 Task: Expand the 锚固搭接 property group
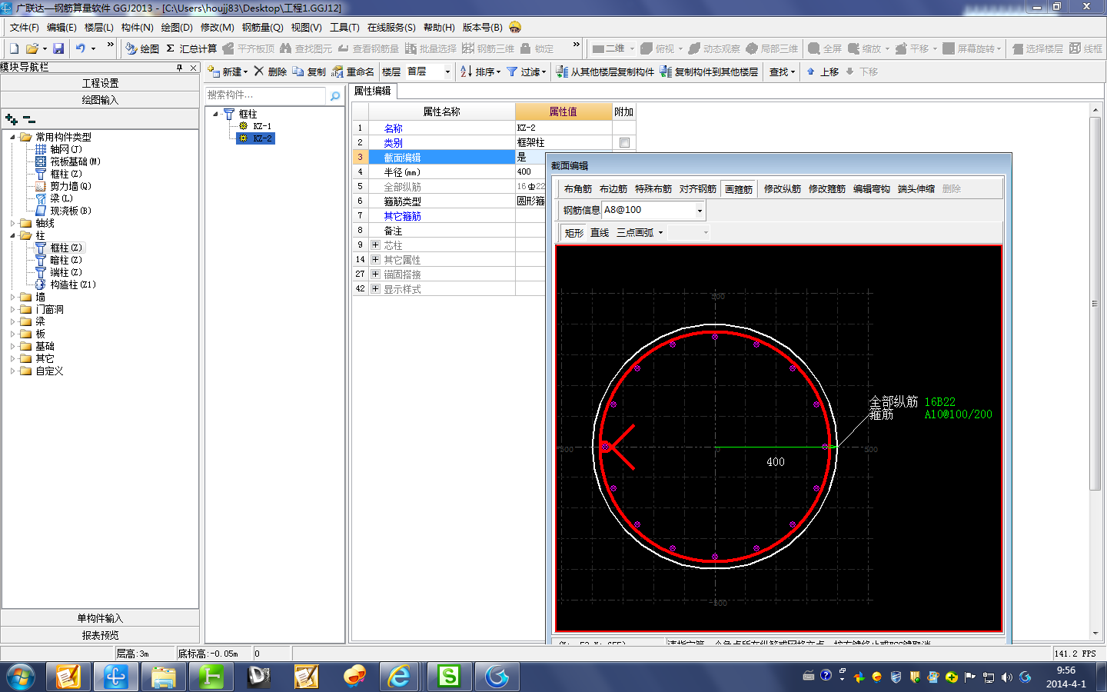point(375,274)
